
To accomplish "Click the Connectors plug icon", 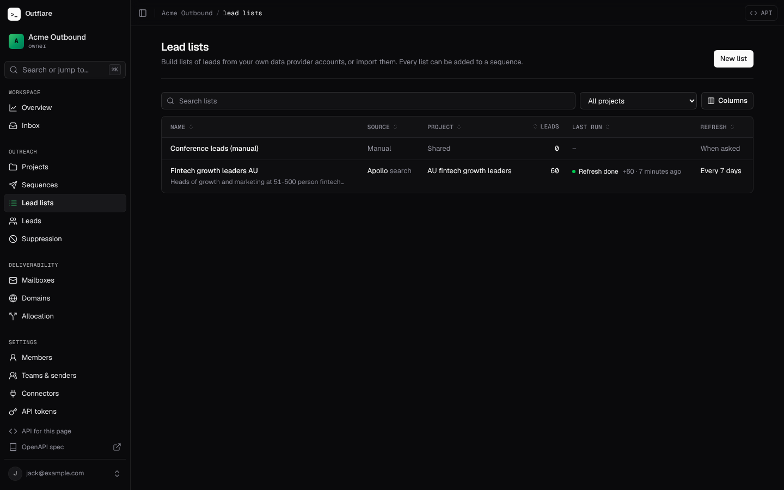I will click(x=13, y=394).
